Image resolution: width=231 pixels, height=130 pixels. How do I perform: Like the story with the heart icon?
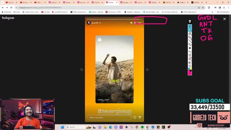pos(135,117)
